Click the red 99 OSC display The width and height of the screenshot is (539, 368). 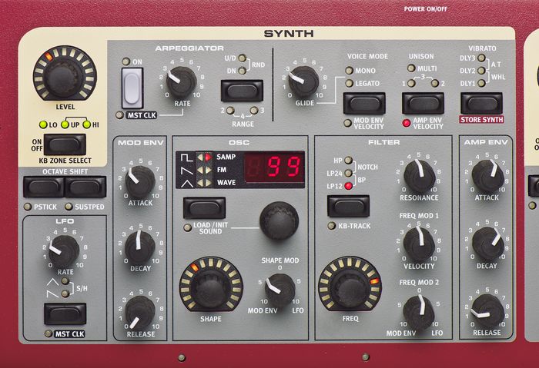click(274, 167)
